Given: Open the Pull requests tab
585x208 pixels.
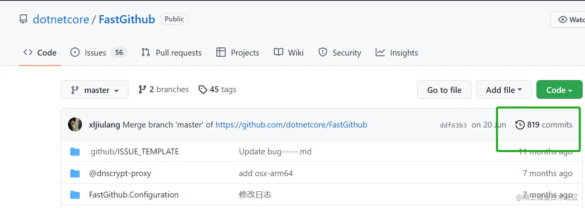Looking at the screenshot, I should [171, 52].
